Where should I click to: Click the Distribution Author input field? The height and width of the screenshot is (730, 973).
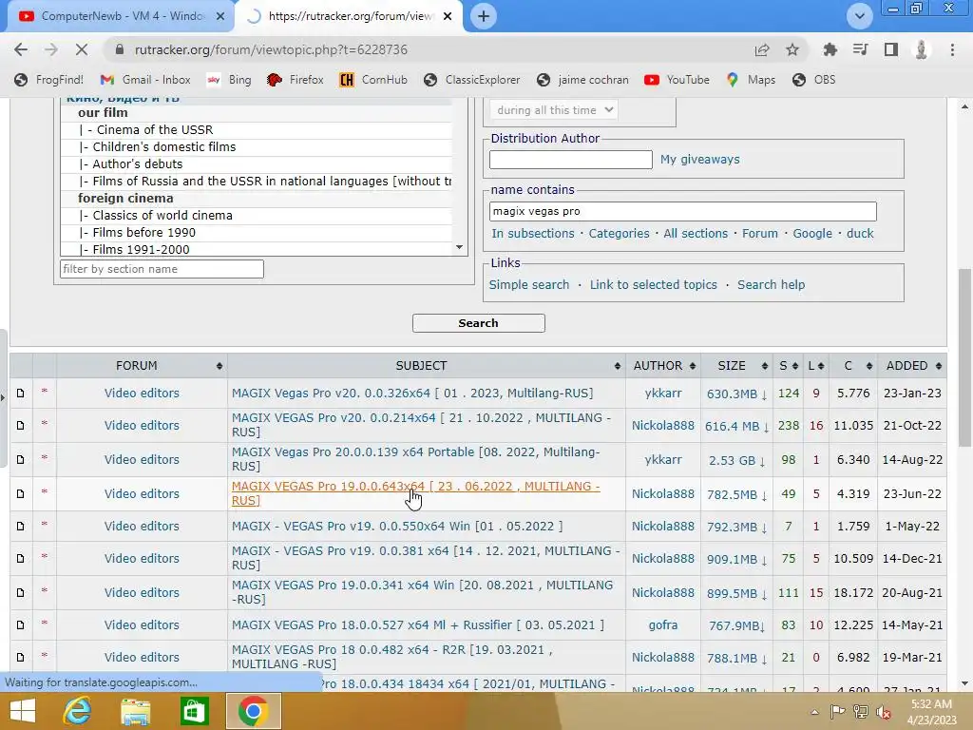coord(570,160)
